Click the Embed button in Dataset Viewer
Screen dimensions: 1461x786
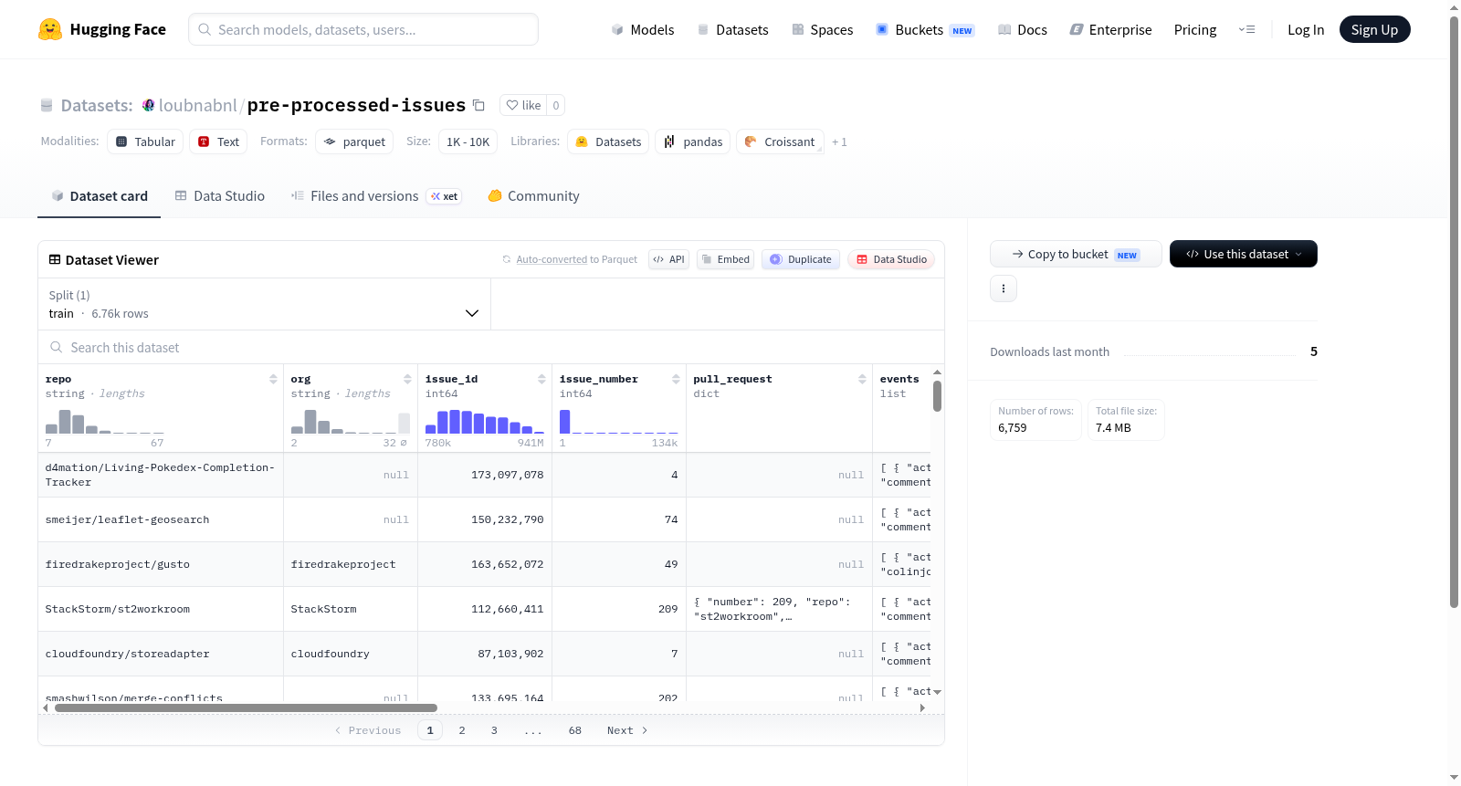(726, 259)
